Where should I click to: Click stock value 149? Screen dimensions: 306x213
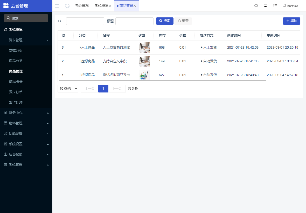[162, 61]
